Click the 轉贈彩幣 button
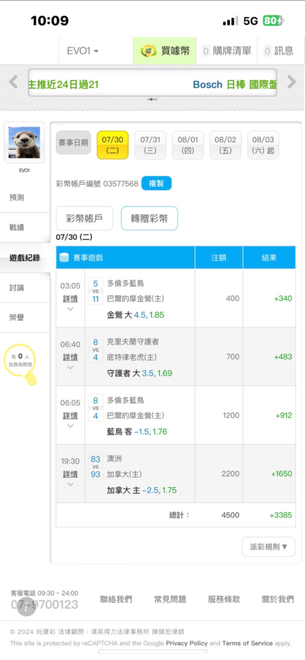 click(x=149, y=218)
